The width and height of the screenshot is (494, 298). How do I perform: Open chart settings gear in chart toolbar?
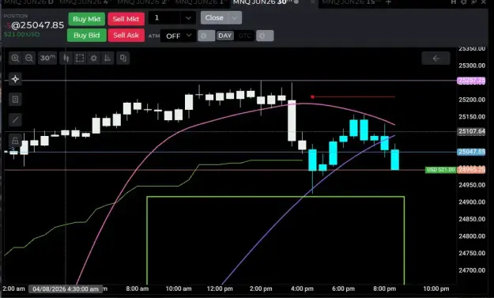click(x=93, y=58)
